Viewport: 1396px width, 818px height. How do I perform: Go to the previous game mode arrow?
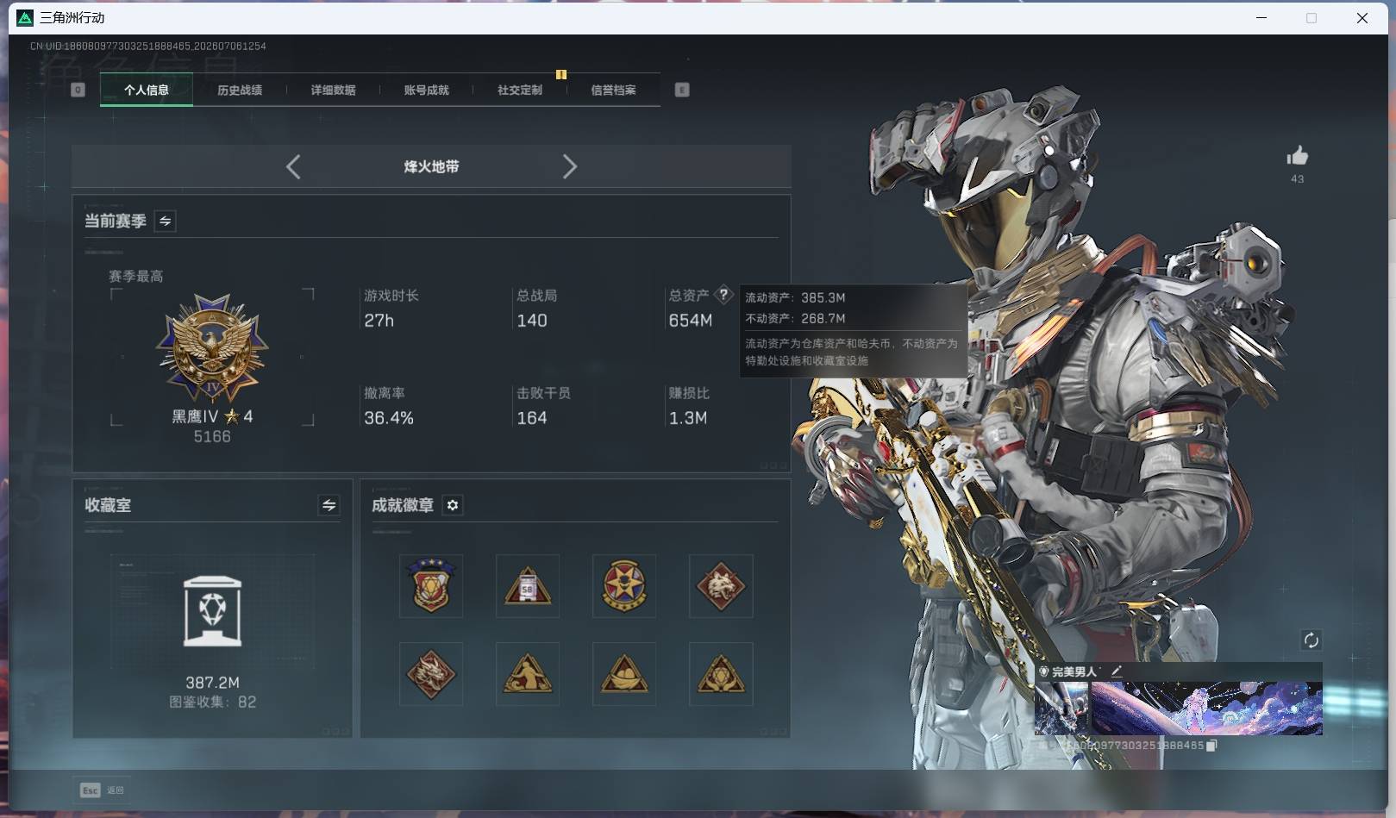[x=293, y=166]
